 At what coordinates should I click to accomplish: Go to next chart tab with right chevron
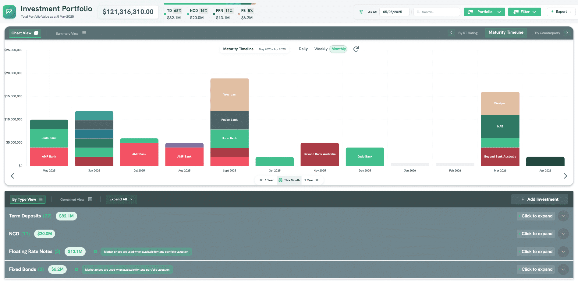click(567, 33)
